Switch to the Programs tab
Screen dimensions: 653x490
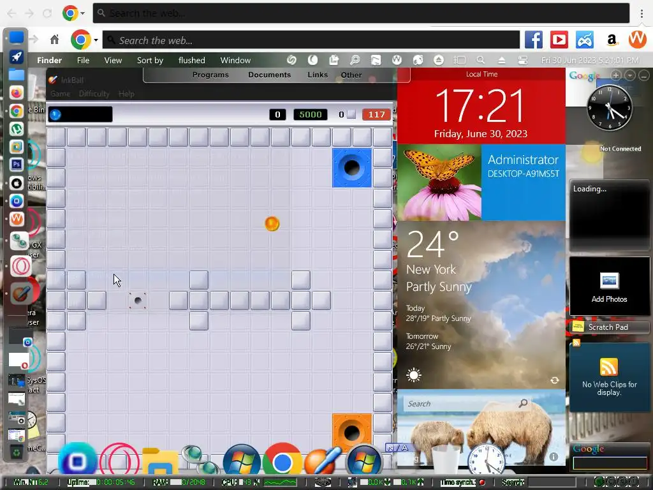tap(210, 75)
